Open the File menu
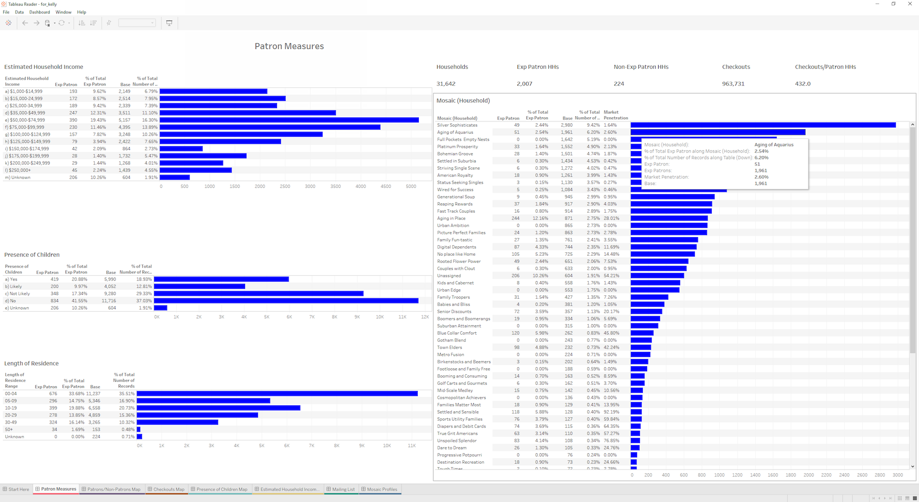The height and width of the screenshot is (502, 919). pos(6,12)
